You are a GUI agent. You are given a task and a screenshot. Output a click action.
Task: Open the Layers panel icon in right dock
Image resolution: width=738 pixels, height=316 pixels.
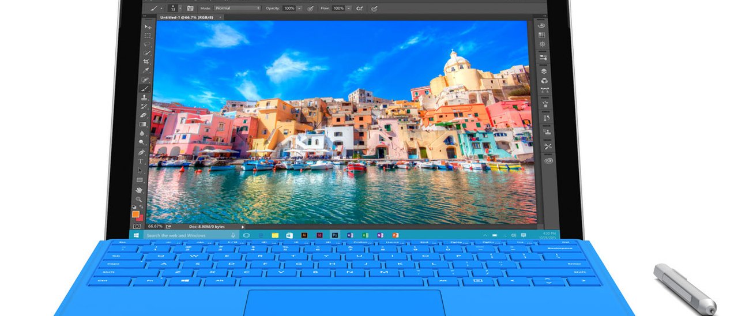point(543,71)
